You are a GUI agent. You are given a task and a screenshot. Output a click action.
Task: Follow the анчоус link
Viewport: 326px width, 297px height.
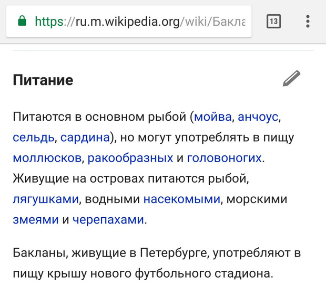[258, 116]
